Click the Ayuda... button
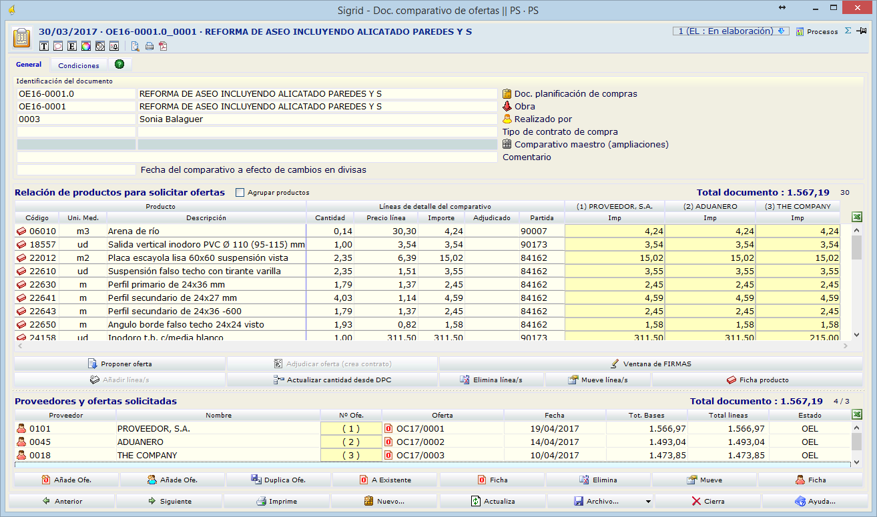877x517 pixels. (815, 501)
